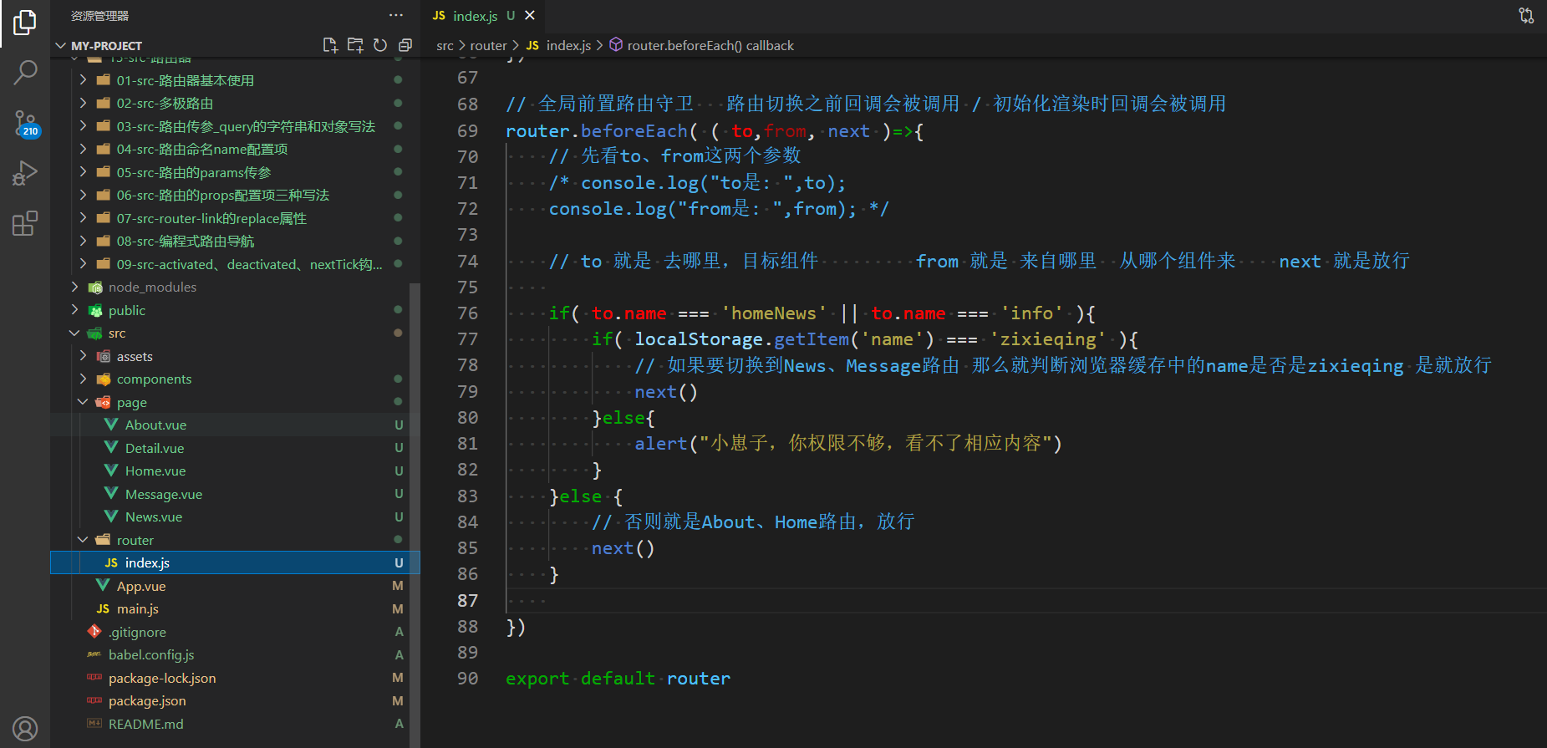The image size is (1547, 748).
Task: Click line number 76 in gutter
Action: point(468,313)
